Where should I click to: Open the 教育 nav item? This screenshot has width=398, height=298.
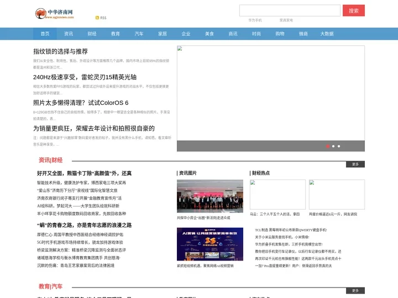[115, 34]
